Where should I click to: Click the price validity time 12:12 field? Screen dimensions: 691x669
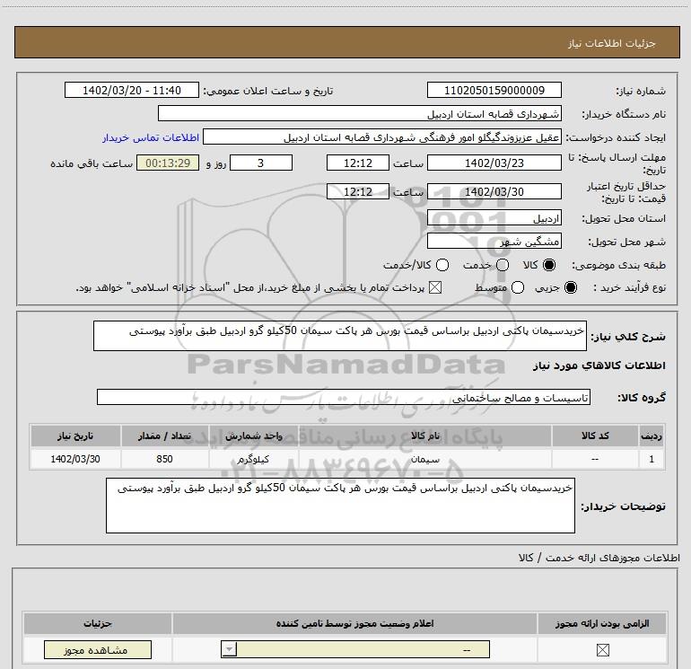pos(358,191)
